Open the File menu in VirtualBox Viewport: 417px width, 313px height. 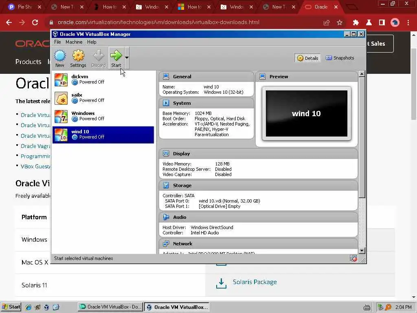[x=57, y=42]
